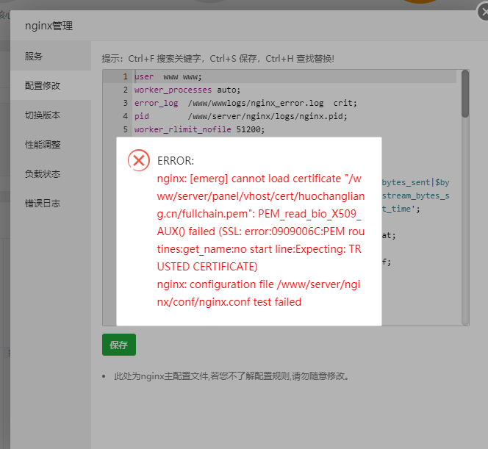Click line 4 pid path text

pos(268,116)
